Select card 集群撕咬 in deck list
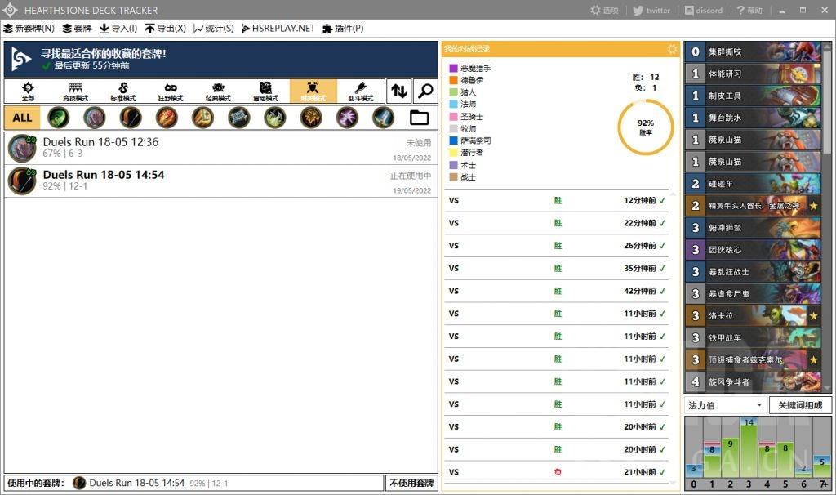 [753, 51]
